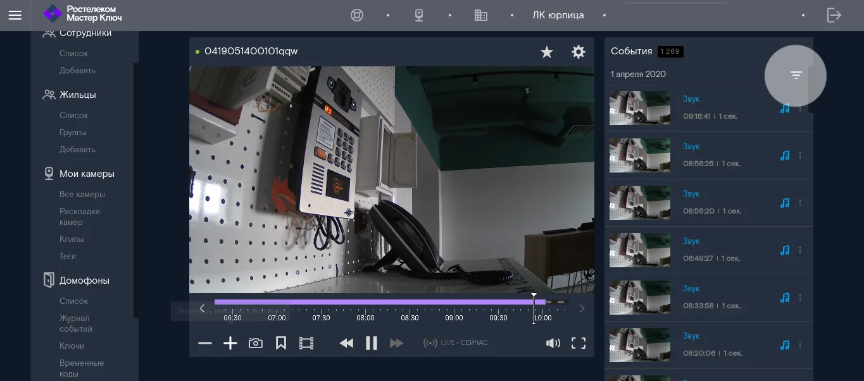Click sound note icon for 08:49:27 event

point(785,250)
